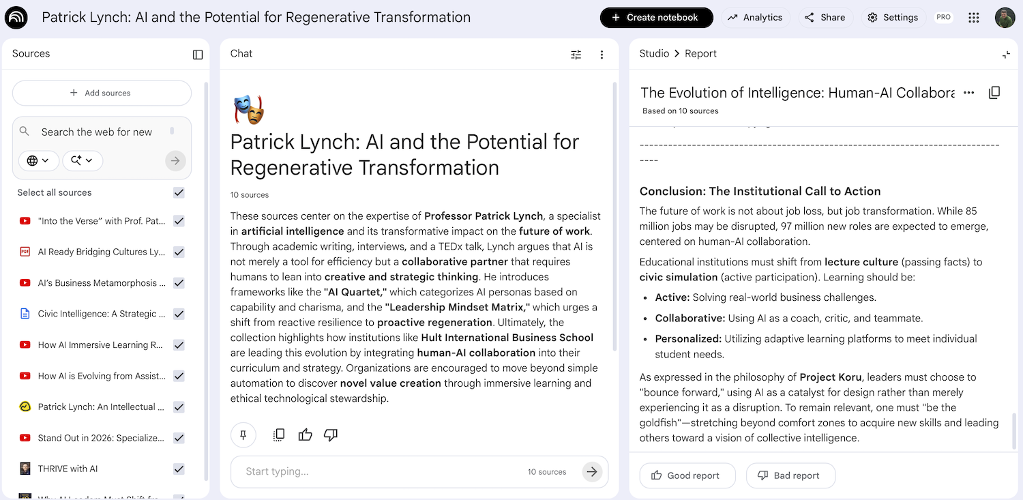Click Create notebook
Viewport: 1023px width, 500px height.
click(656, 18)
